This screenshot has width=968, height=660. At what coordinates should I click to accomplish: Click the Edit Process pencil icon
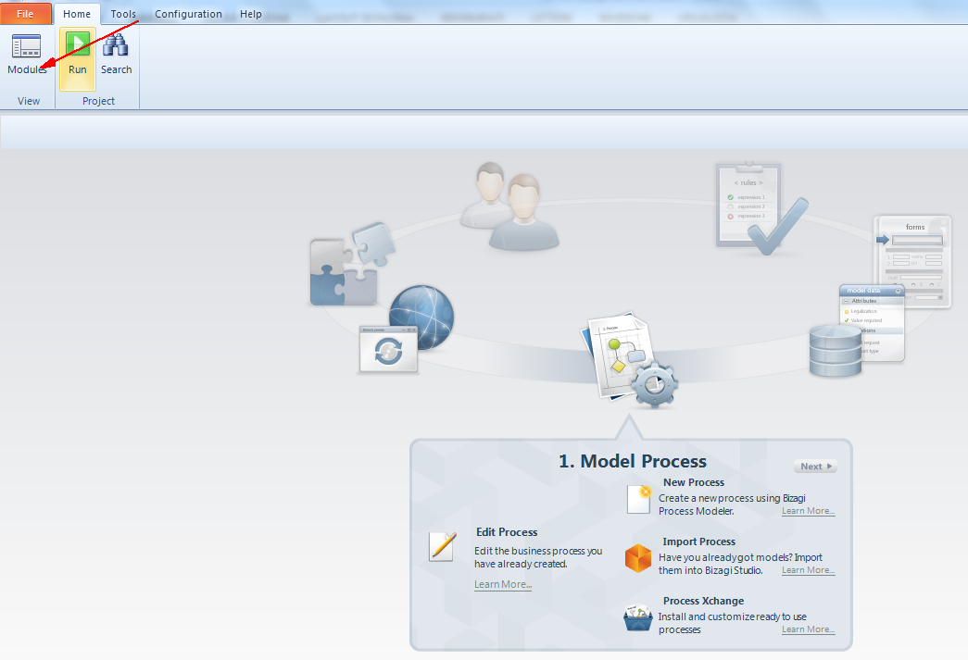coord(443,546)
